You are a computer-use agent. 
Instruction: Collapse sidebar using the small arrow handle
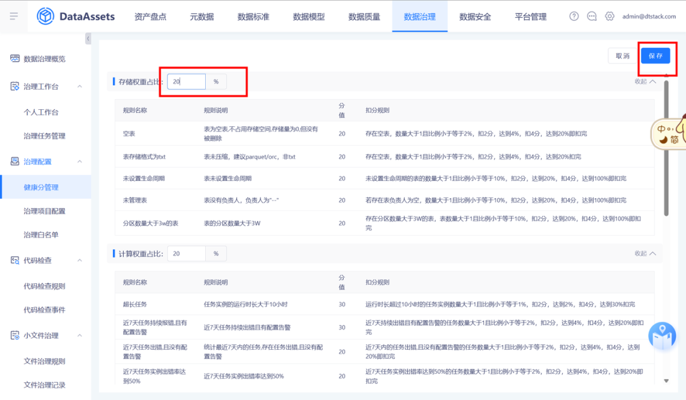[88, 39]
